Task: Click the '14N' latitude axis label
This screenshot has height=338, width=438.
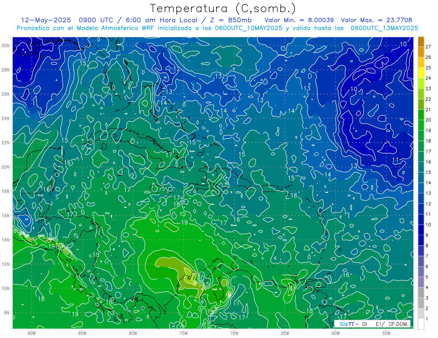Action: (5, 240)
